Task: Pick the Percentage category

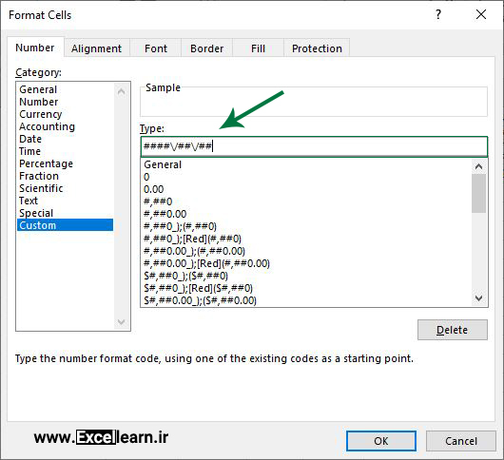Action: 46,163
